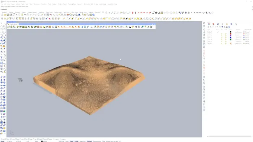Toggle Record History in status bar

97,141
